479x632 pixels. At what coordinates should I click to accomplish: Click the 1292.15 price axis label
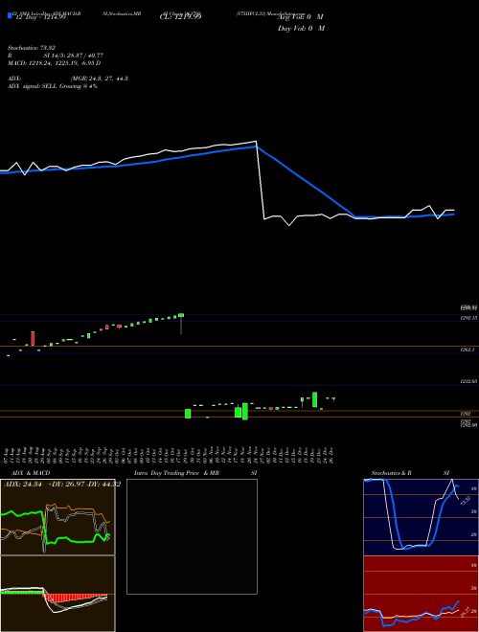tap(469, 318)
